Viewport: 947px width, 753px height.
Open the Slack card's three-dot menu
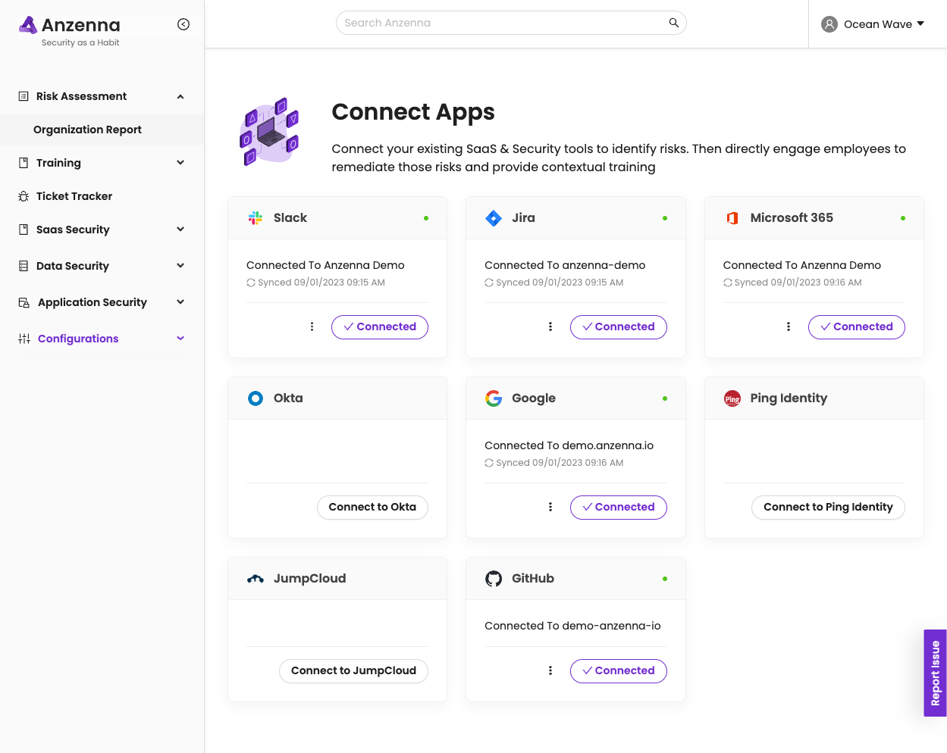tap(312, 327)
